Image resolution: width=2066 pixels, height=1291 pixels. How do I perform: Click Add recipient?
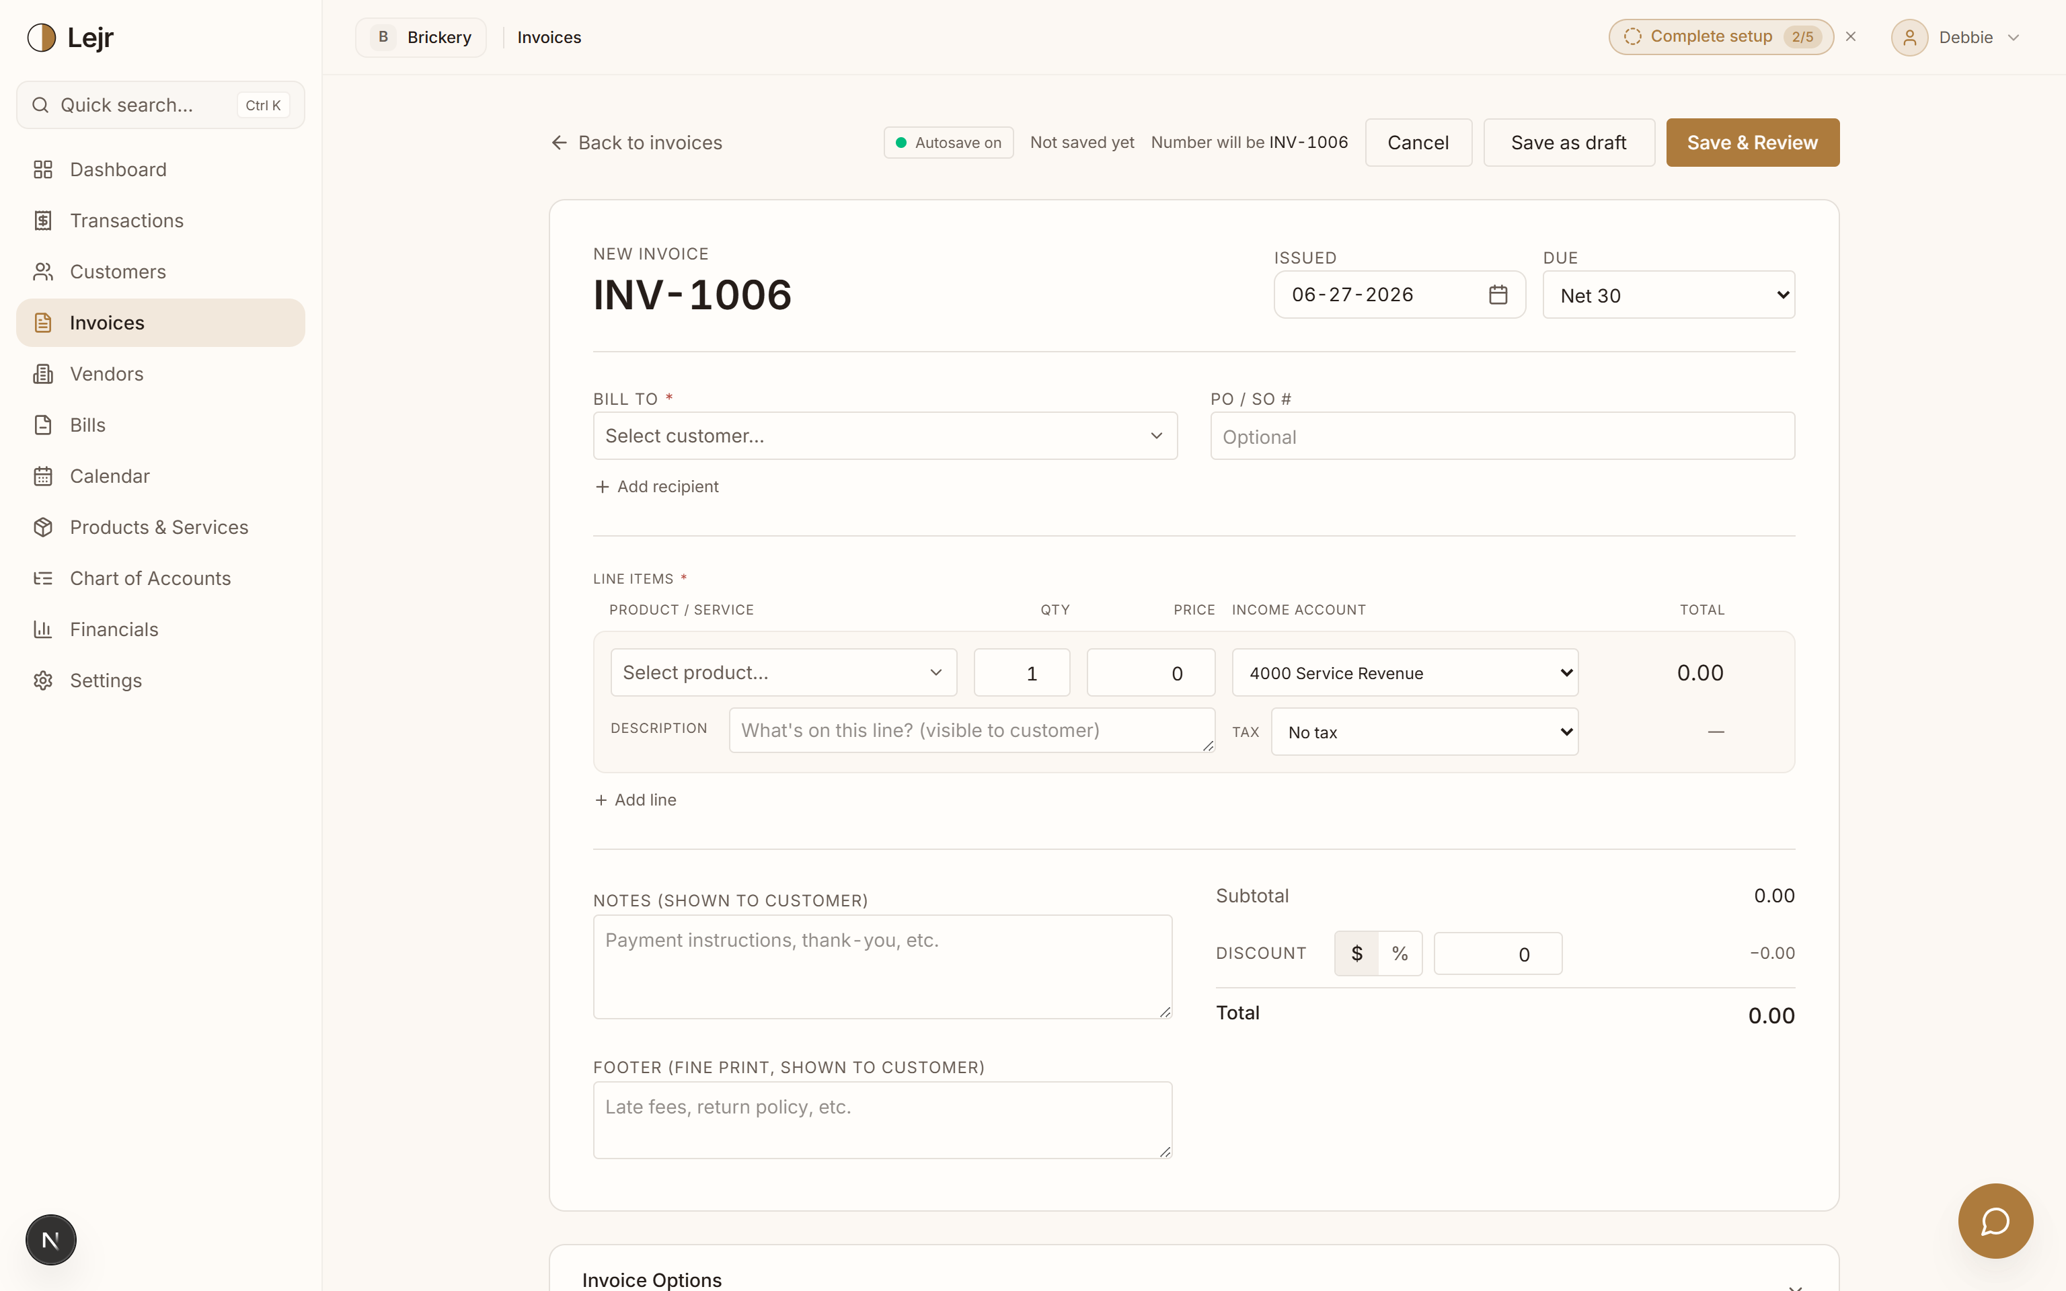coord(656,487)
